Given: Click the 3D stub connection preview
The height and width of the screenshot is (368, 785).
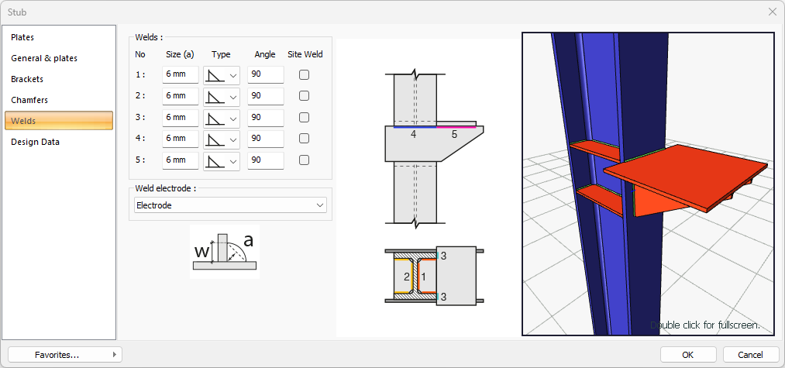Looking at the screenshot, I should click(x=648, y=184).
